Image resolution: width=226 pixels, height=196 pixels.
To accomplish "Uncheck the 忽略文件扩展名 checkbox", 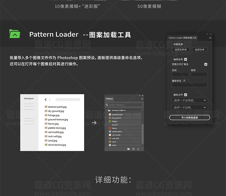I will pos(206,64).
